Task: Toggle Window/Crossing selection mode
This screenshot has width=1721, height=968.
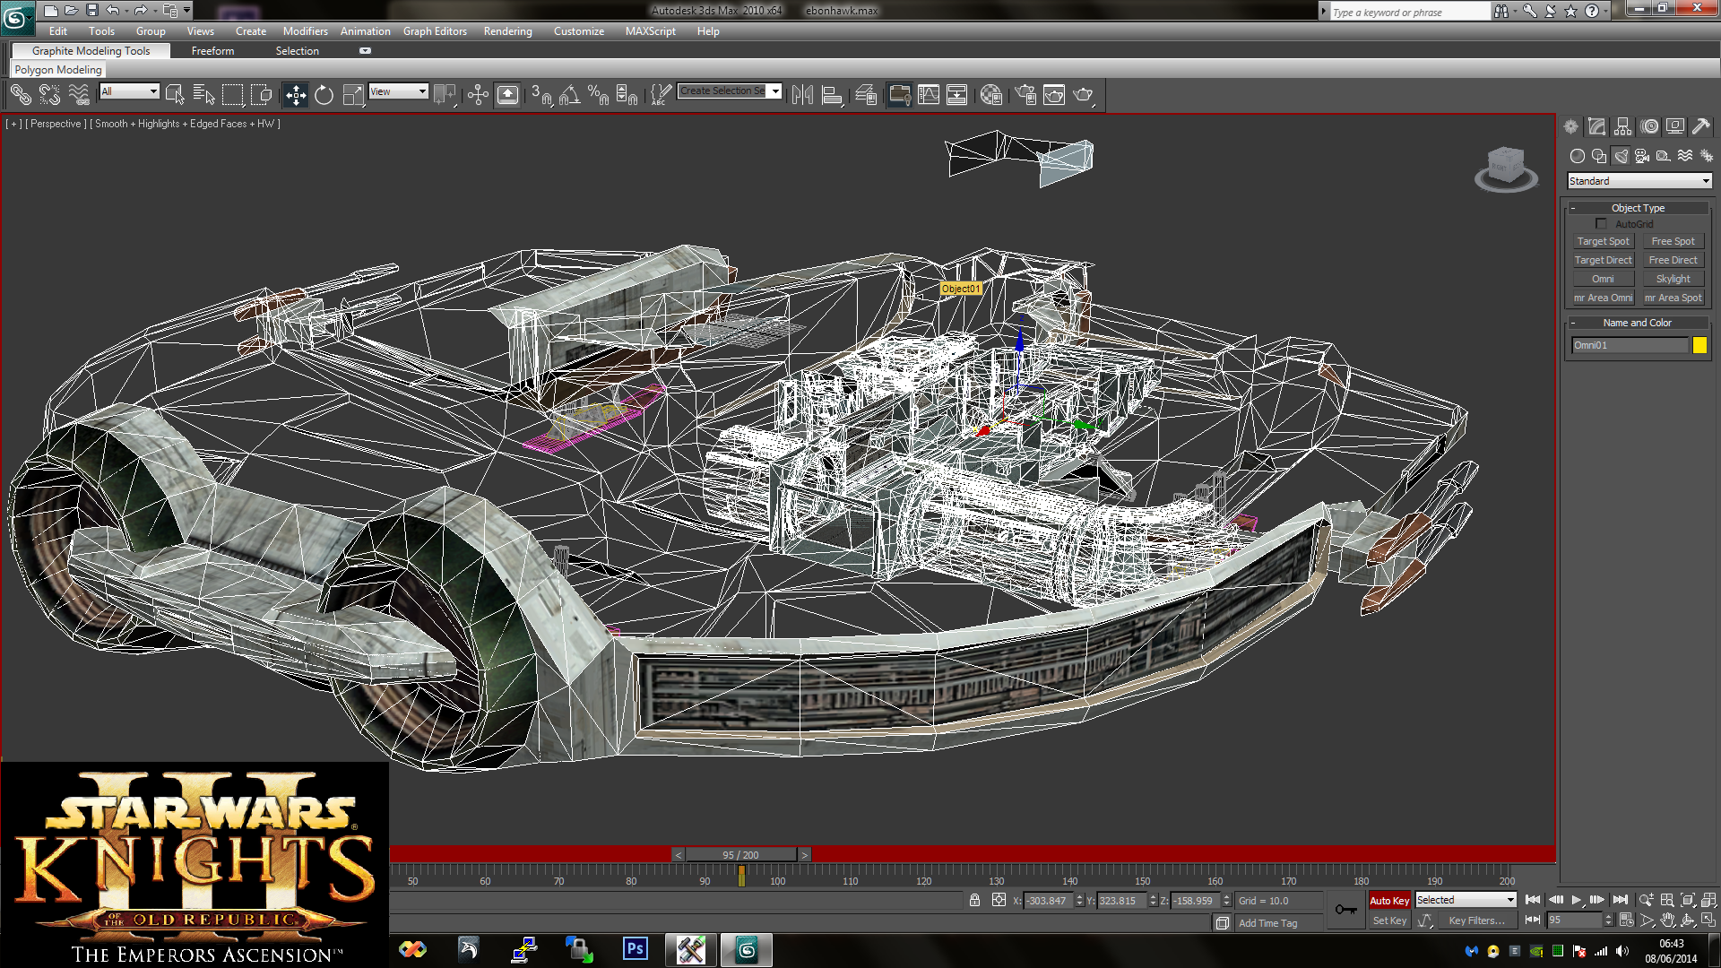Action: pyautogui.click(x=261, y=94)
